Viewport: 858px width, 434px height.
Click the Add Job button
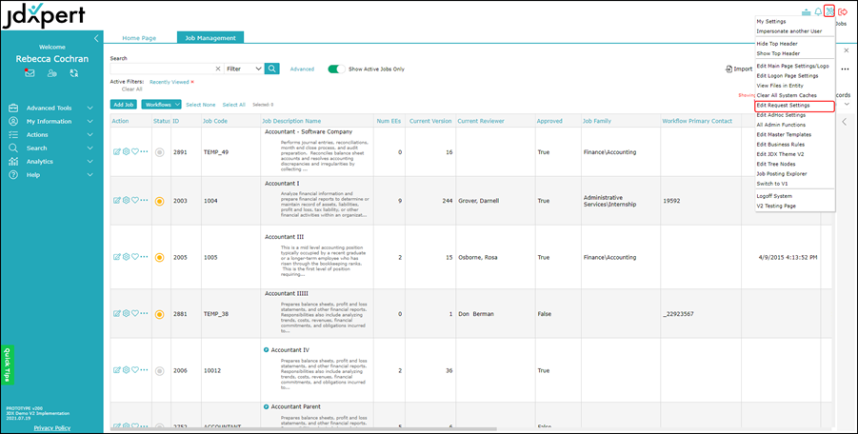pos(124,105)
